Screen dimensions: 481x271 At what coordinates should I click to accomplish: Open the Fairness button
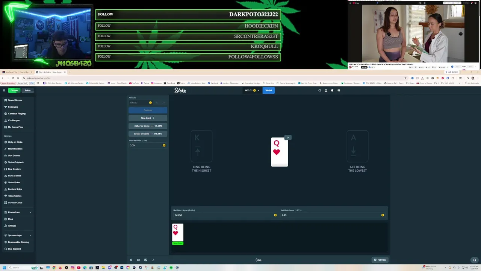[380, 260]
